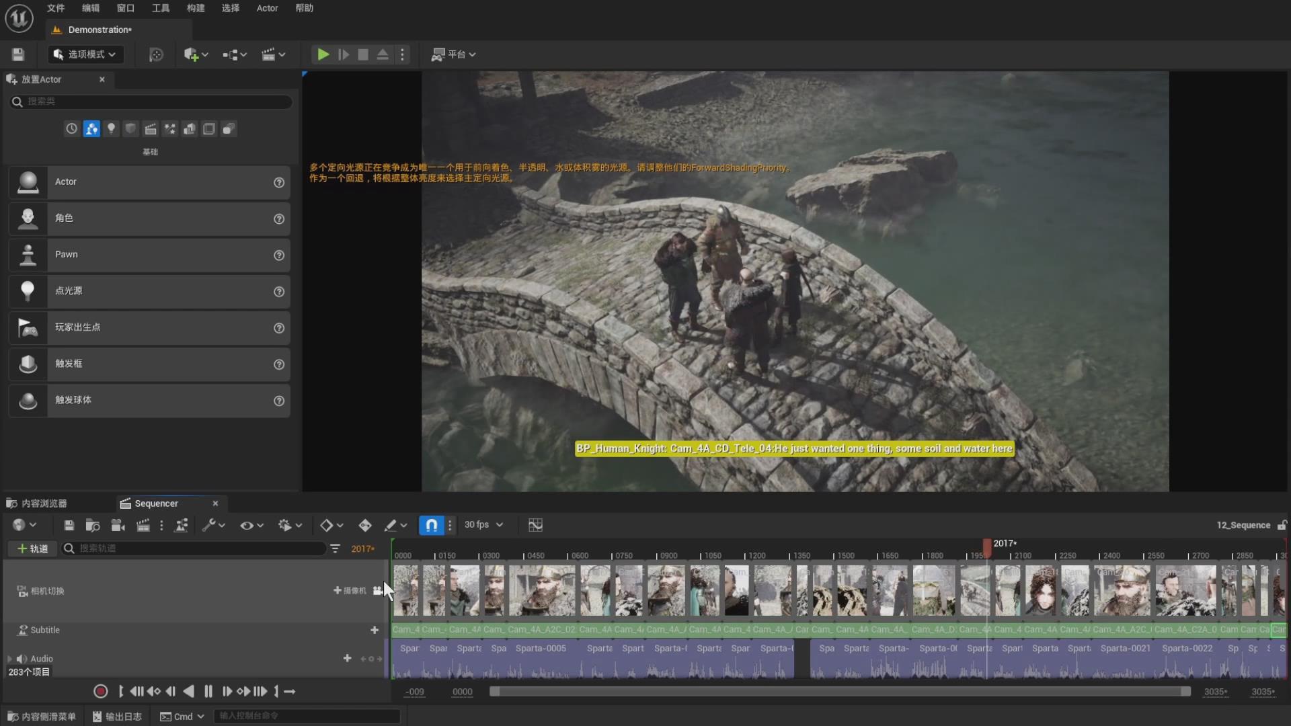Screen dimensions: 1291x726
Task: Select the Visual Effects category (sparkles icon)
Action: point(170,128)
